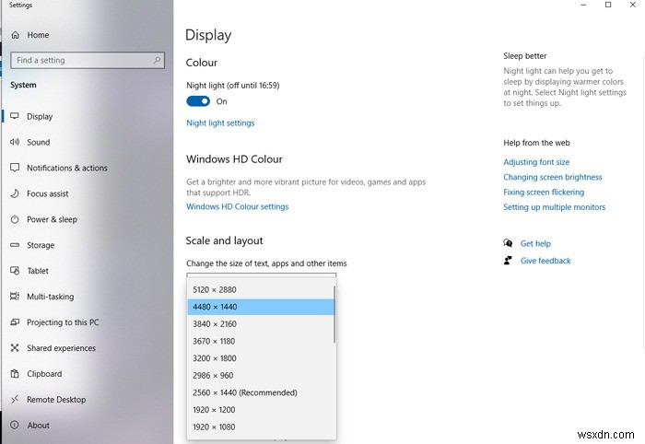The height and width of the screenshot is (444, 645).
Task: Click the Display monitor icon
Action: (15, 116)
